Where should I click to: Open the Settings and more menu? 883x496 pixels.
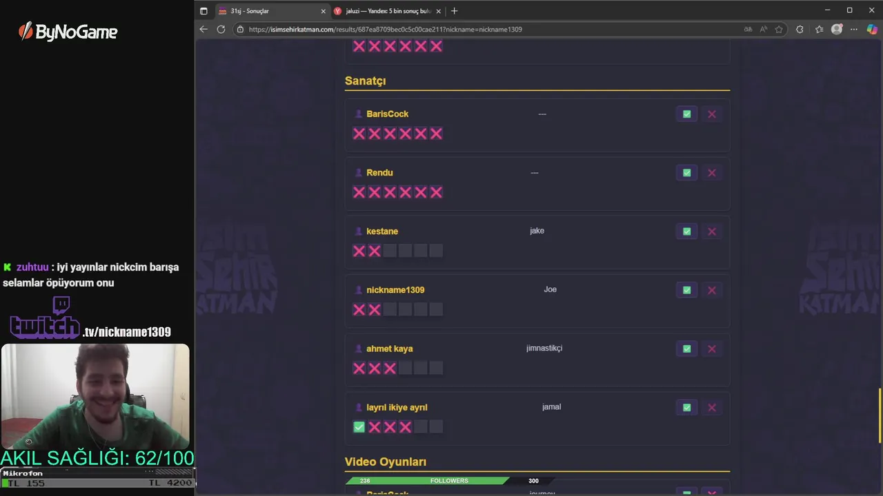[854, 30]
